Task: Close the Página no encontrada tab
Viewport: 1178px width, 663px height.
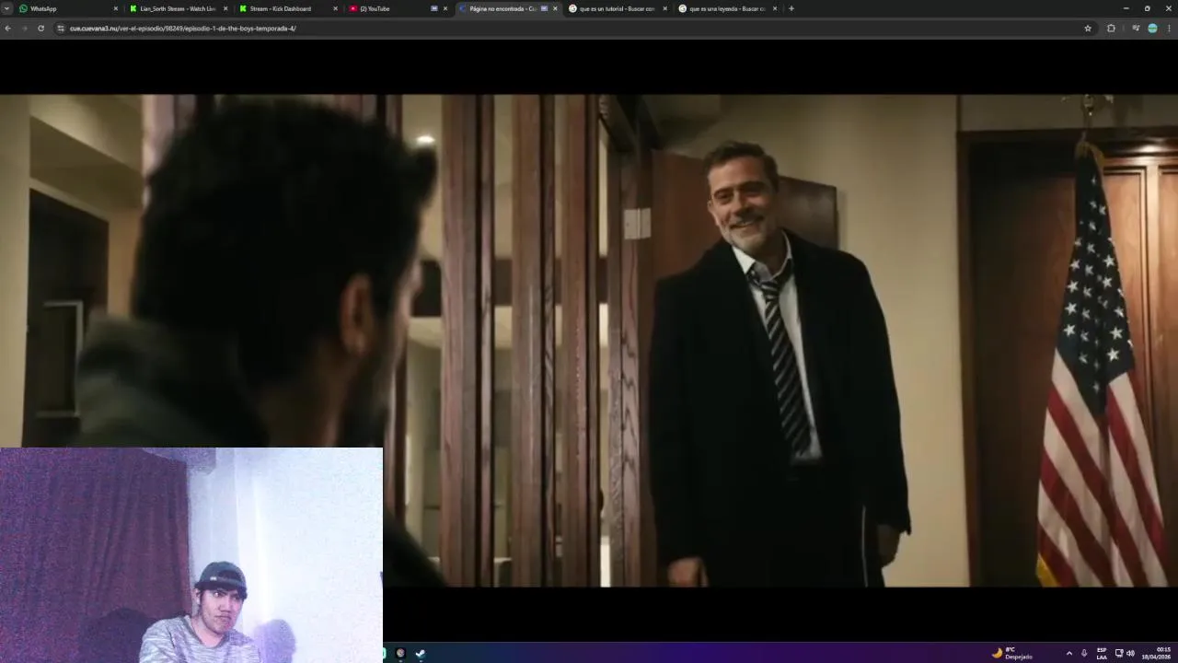Action: (x=555, y=8)
